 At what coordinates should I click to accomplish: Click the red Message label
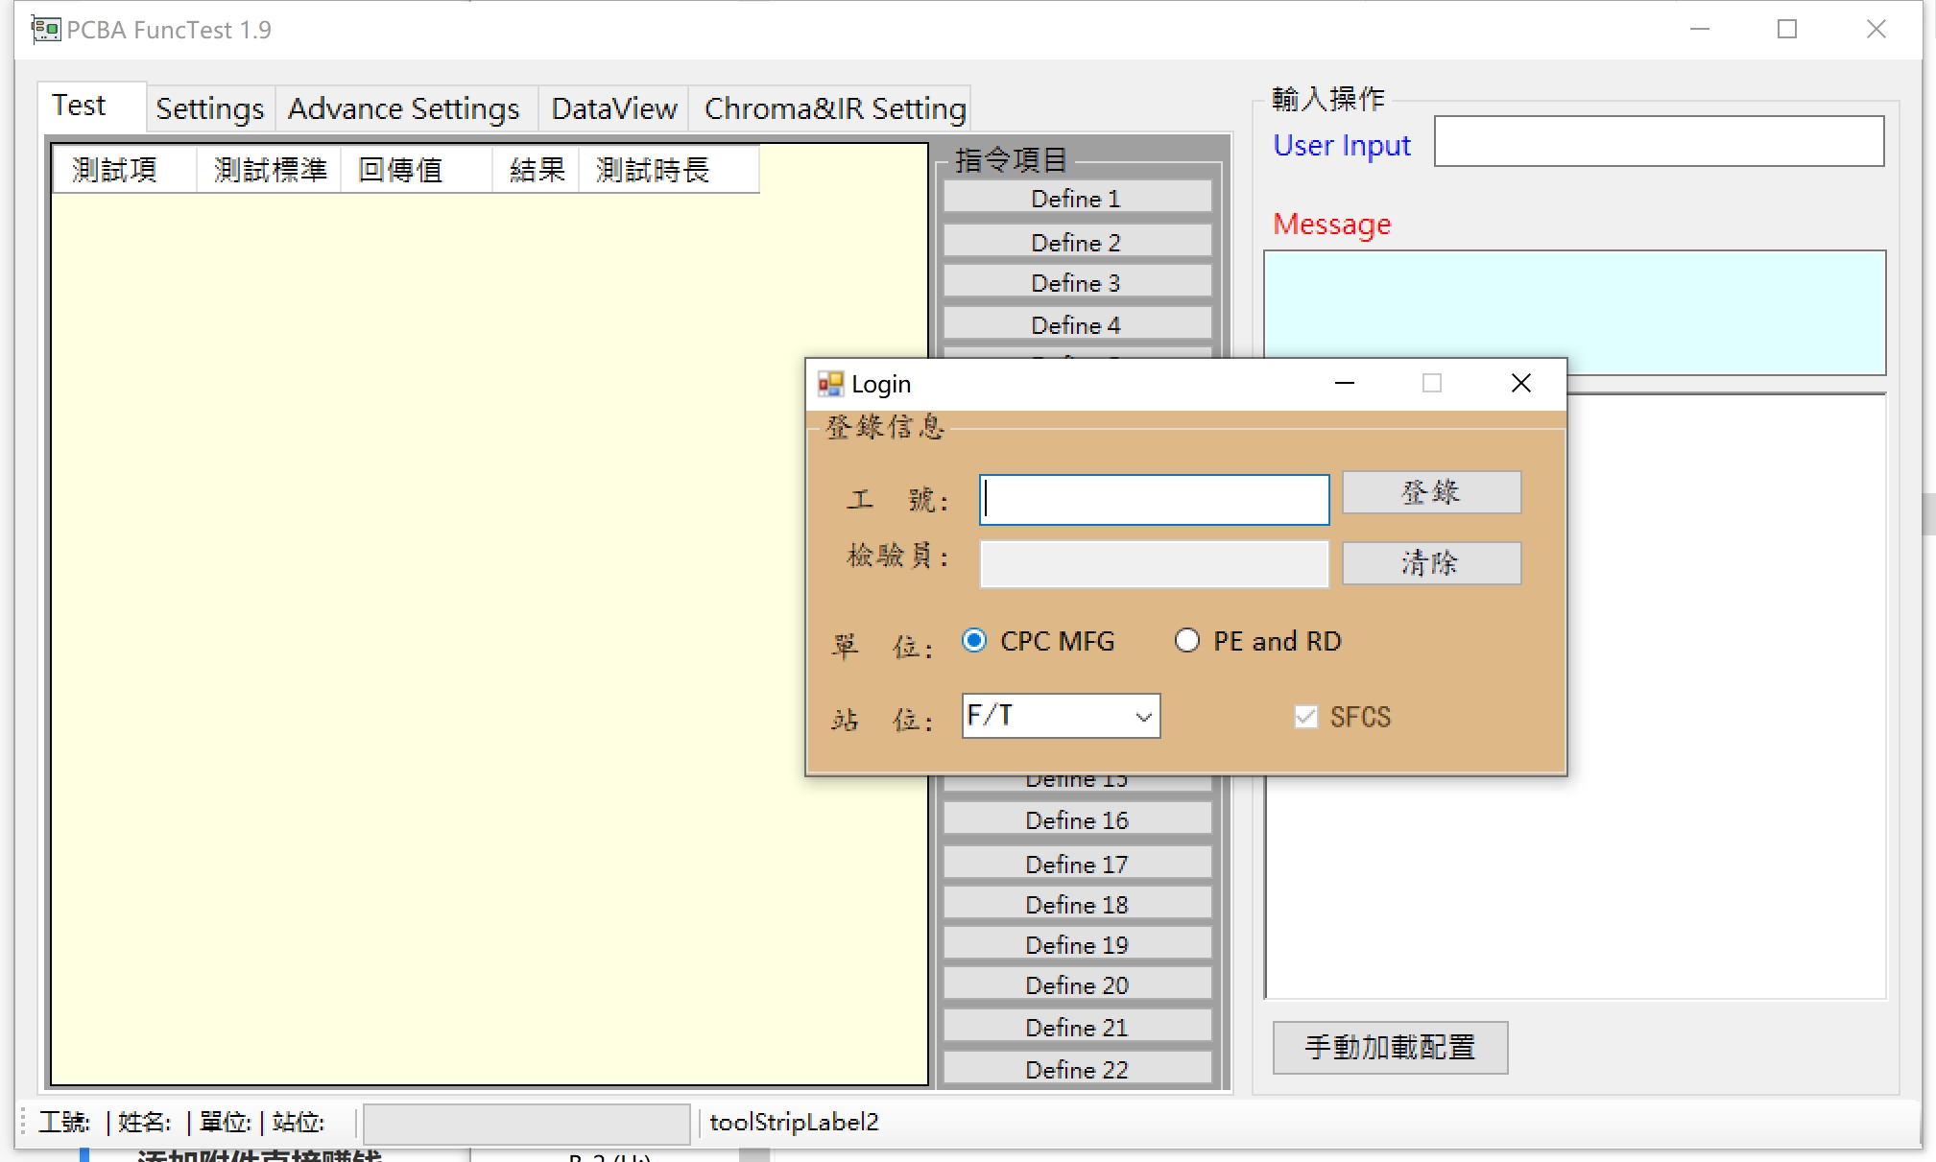coord(1331,224)
